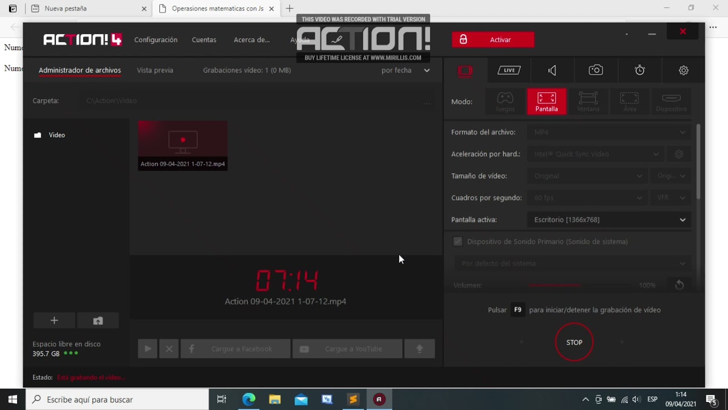The height and width of the screenshot is (410, 728).
Task: Open the Acerca de... menu
Action: 251,40
